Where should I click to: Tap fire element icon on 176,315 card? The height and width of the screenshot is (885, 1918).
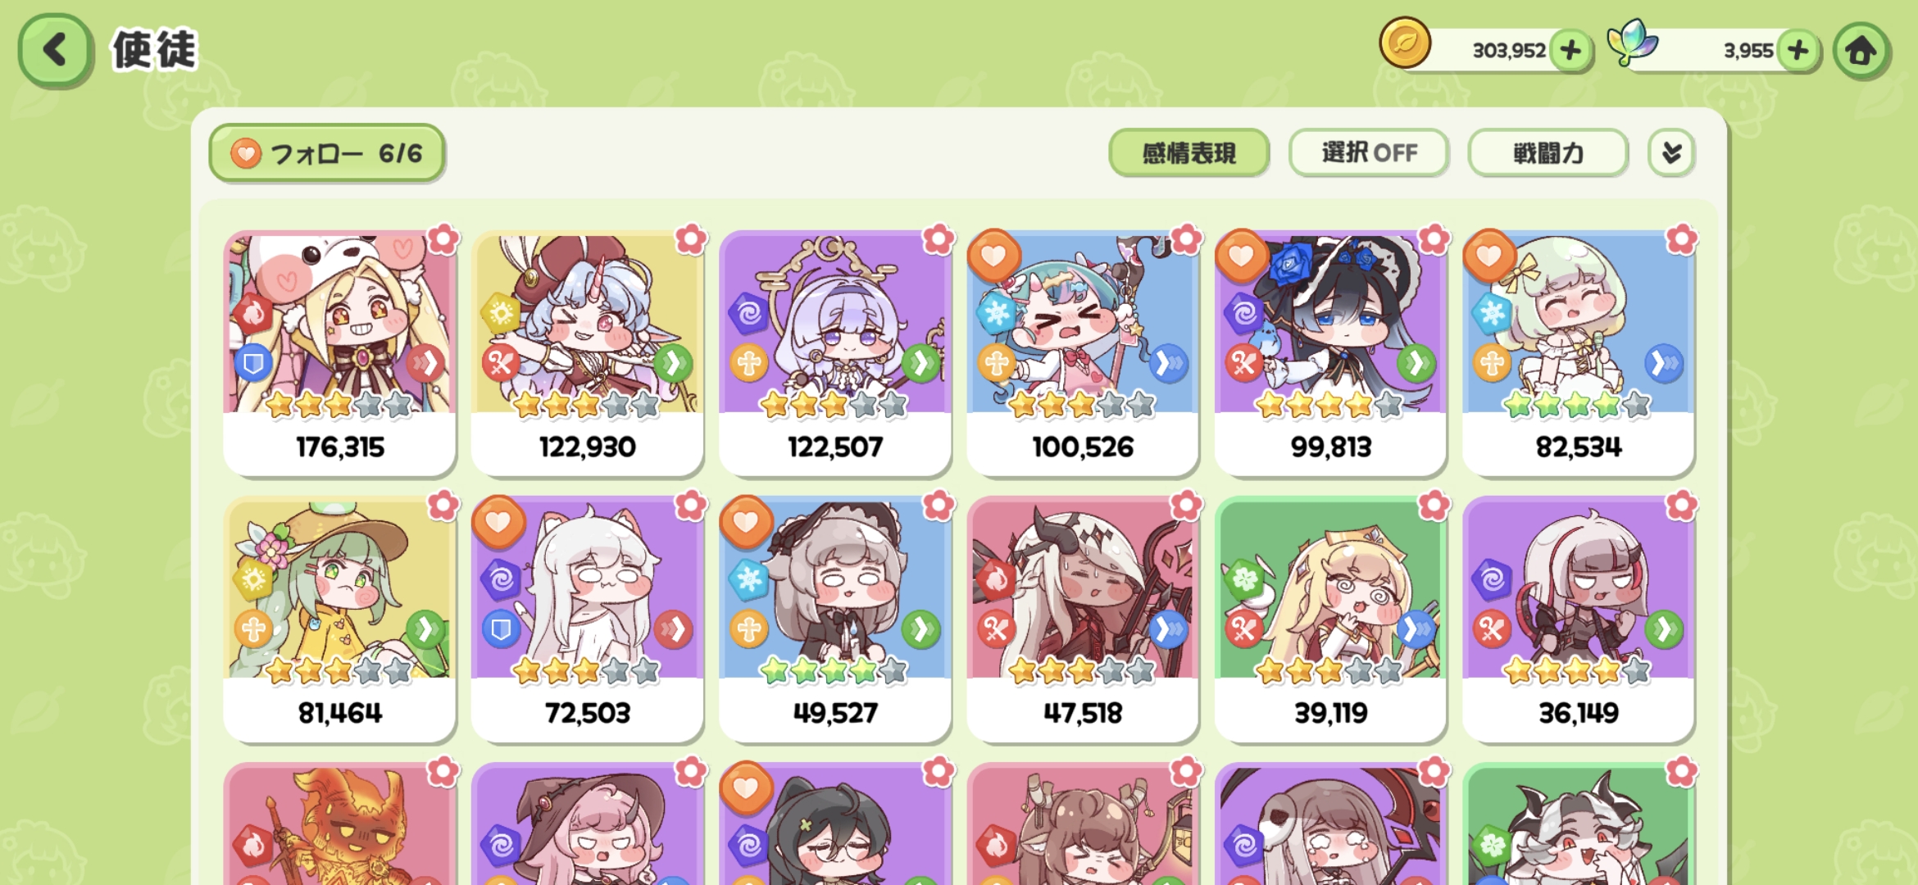coord(253,314)
